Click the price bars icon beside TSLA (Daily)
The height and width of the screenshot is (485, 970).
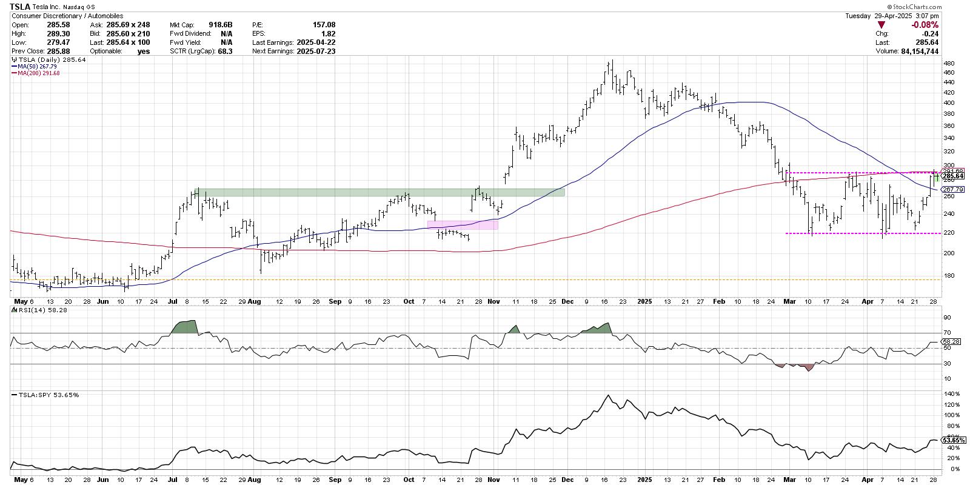click(14, 61)
